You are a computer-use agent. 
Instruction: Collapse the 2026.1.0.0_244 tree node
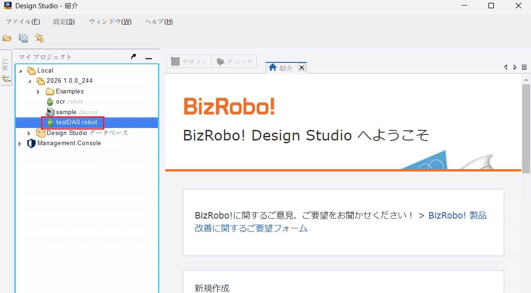pos(30,81)
